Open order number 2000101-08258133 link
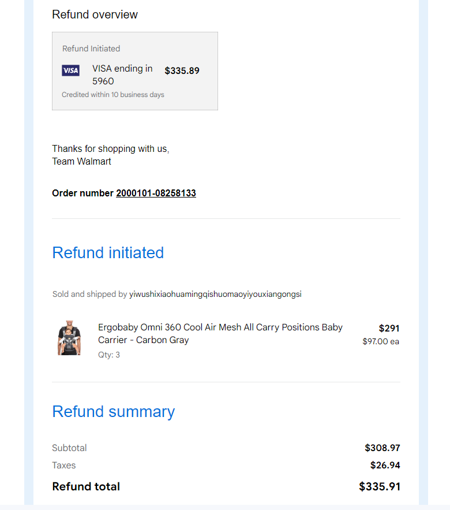 pos(156,193)
